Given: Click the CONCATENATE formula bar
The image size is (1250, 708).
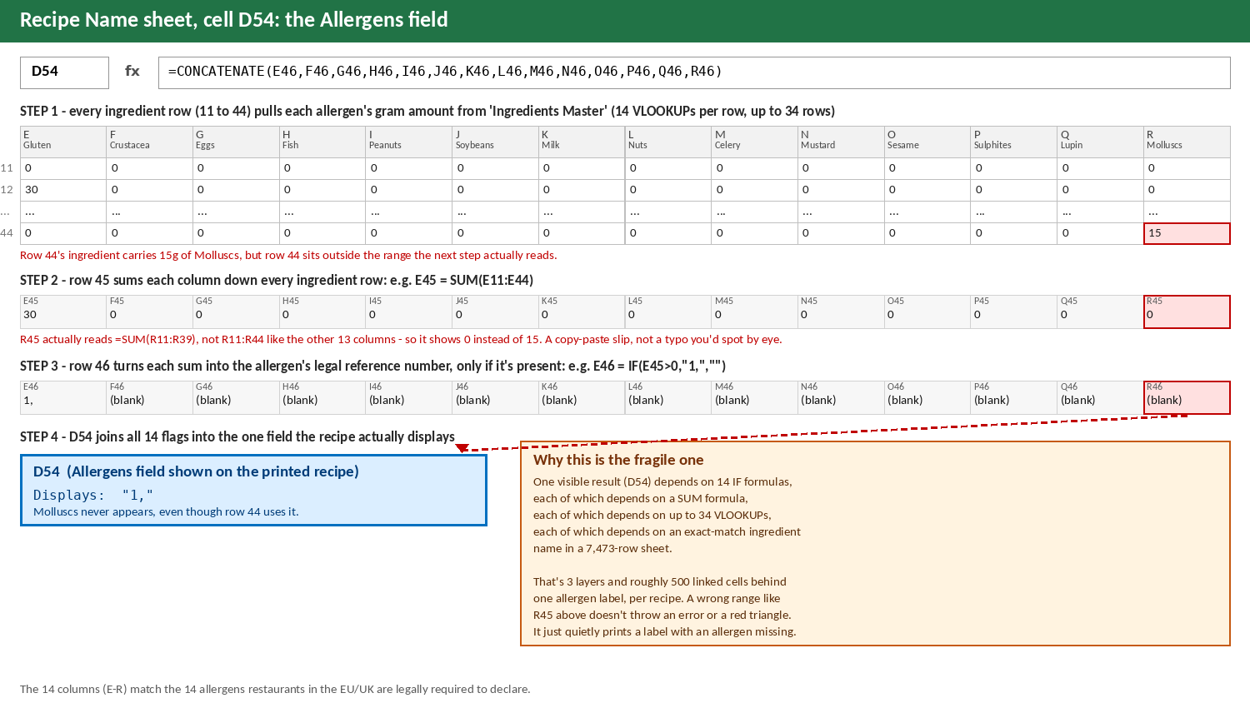Looking at the screenshot, I should pyautogui.click(x=694, y=72).
